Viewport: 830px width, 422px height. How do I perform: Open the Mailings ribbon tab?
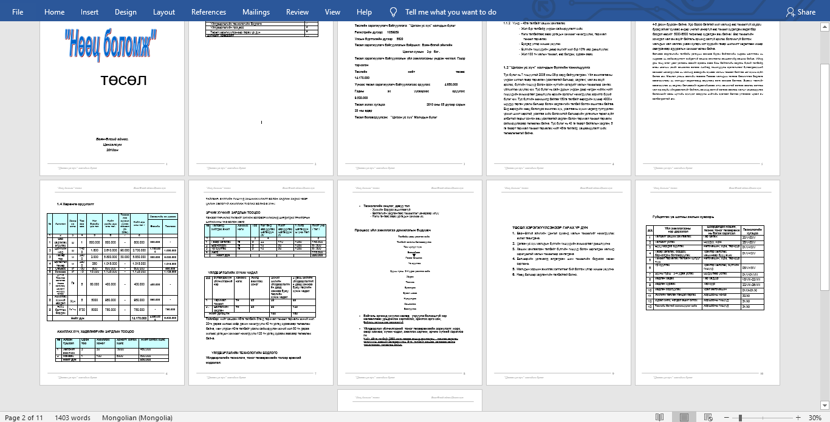(256, 12)
